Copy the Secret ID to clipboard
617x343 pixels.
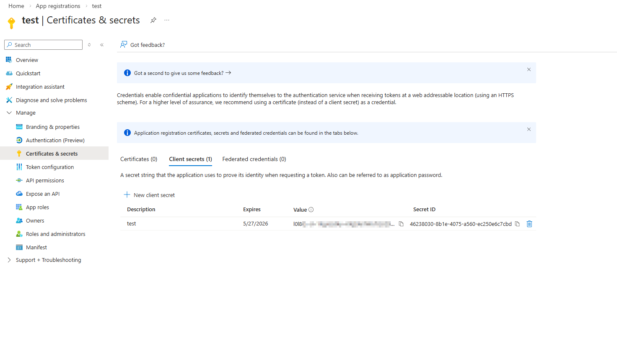(517, 224)
